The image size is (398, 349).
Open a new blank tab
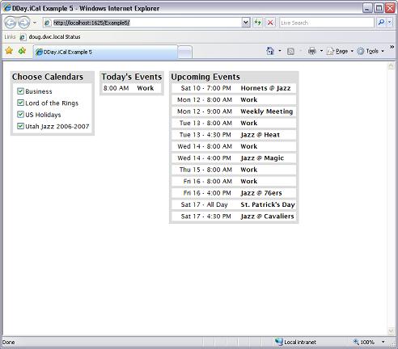185,53
